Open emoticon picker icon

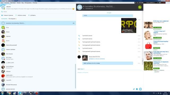(x=137, y=89)
